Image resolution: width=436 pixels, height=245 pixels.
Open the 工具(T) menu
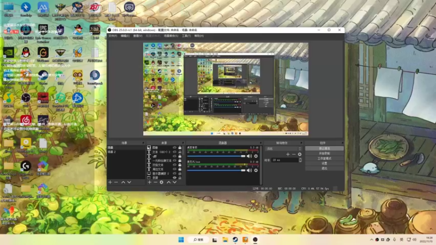186,36
